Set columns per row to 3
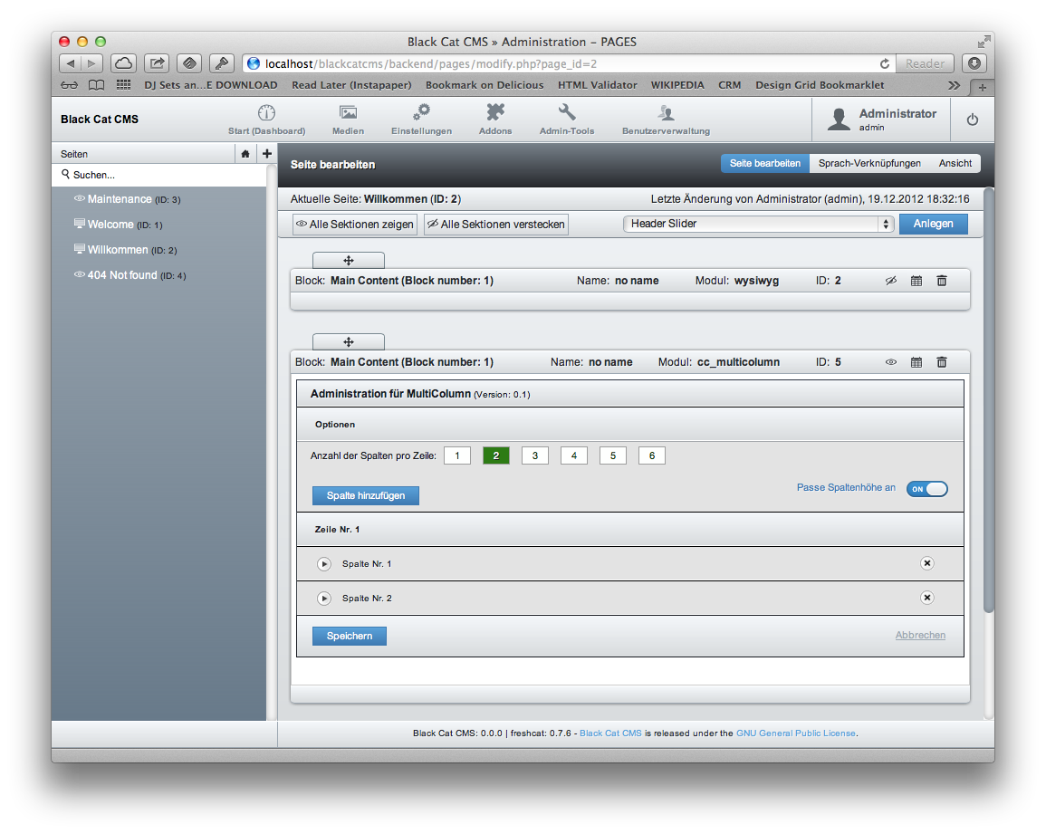Screen dimensions: 1046x834 (535, 455)
